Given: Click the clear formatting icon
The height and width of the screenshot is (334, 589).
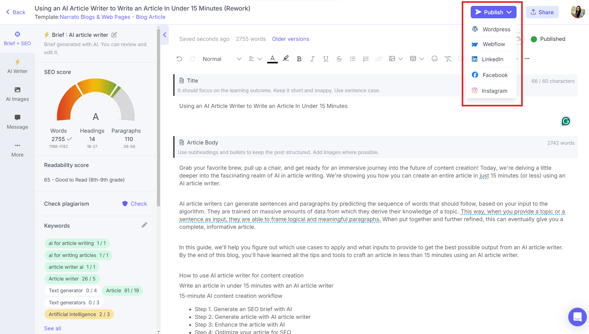Looking at the screenshot, I should click(448, 59).
